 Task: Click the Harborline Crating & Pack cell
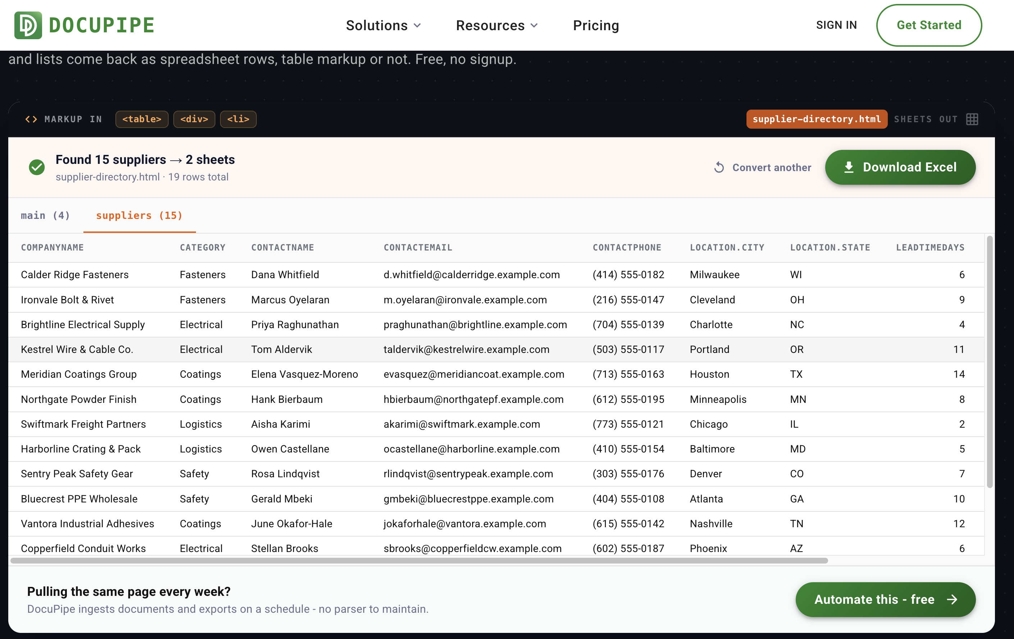tap(81, 449)
